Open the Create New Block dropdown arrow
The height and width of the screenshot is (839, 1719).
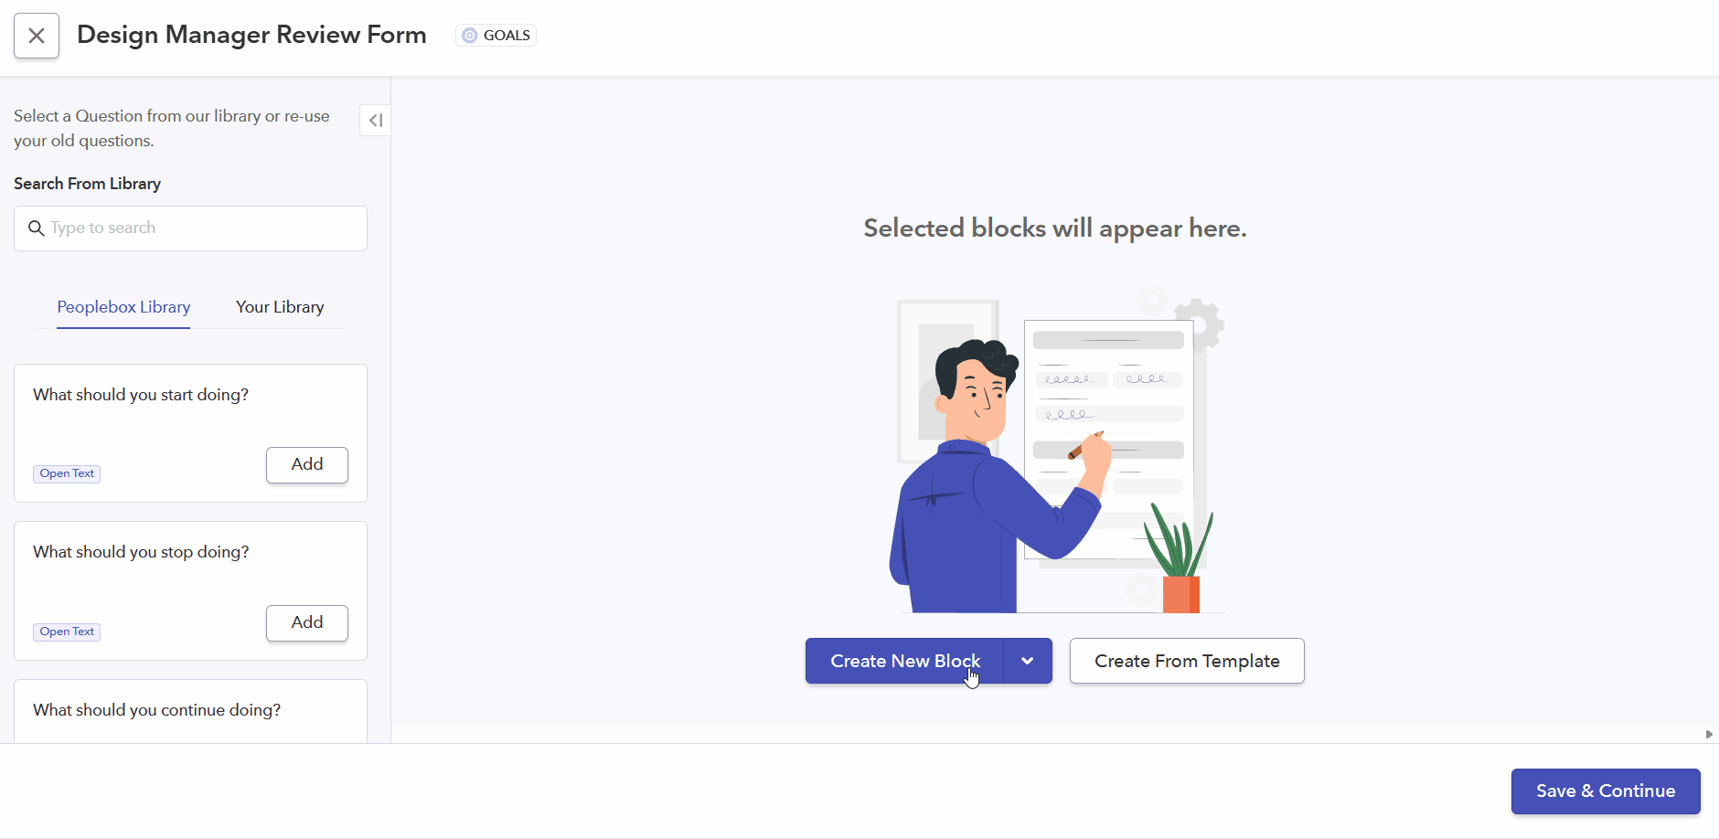(1026, 661)
